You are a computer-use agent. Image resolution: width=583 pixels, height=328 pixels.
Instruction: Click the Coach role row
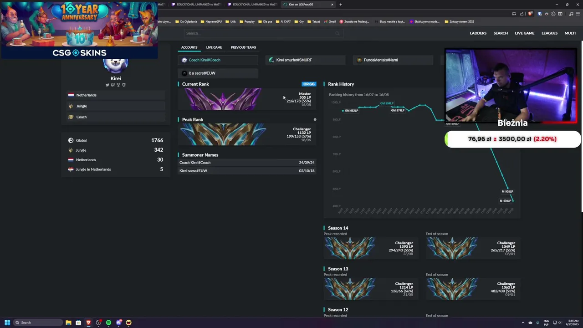(115, 117)
